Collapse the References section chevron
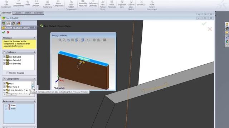 [x=34, y=101]
